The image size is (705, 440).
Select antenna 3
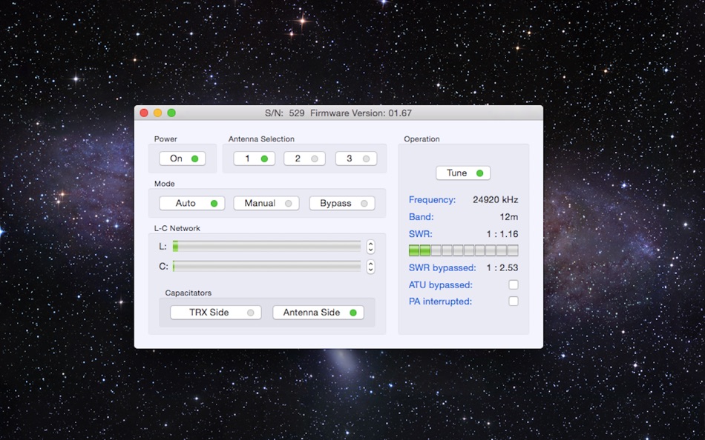356,159
